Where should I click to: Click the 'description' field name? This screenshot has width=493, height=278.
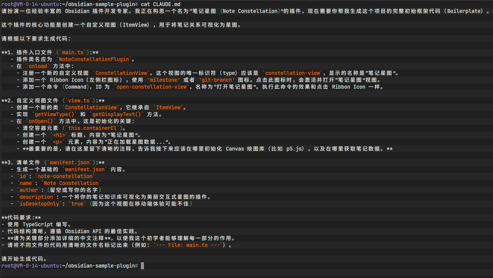click(x=36, y=197)
